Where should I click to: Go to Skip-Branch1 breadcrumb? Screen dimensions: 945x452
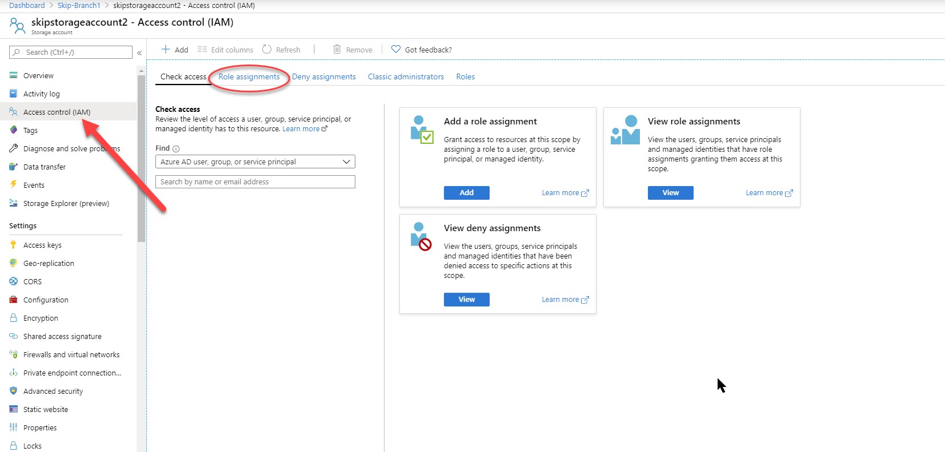tap(79, 6)
